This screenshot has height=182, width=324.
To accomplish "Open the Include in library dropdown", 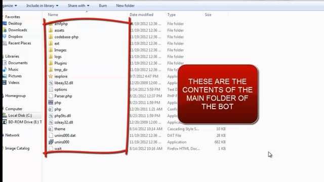I will tap(42, 6).
